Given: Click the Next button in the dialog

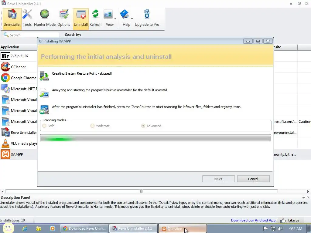Looking at the screenshot, I should point(218,179).
